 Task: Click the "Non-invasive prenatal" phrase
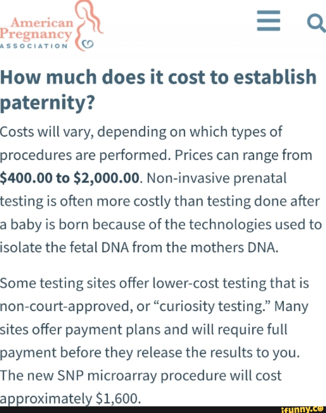(x=216, y=178)
